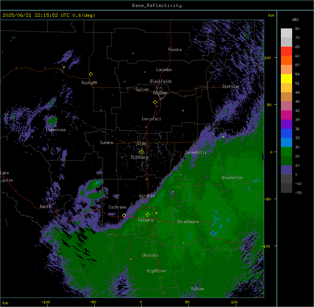Click the Vulcan city label
Image resolution: width=314 pixels, height=307 pixels.
click(x=198, y=289)
